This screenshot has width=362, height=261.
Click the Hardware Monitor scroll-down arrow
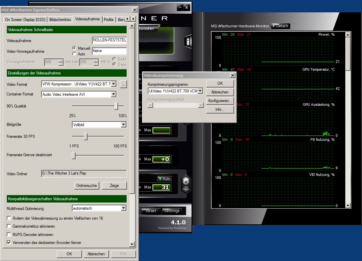tap(348, 206)
